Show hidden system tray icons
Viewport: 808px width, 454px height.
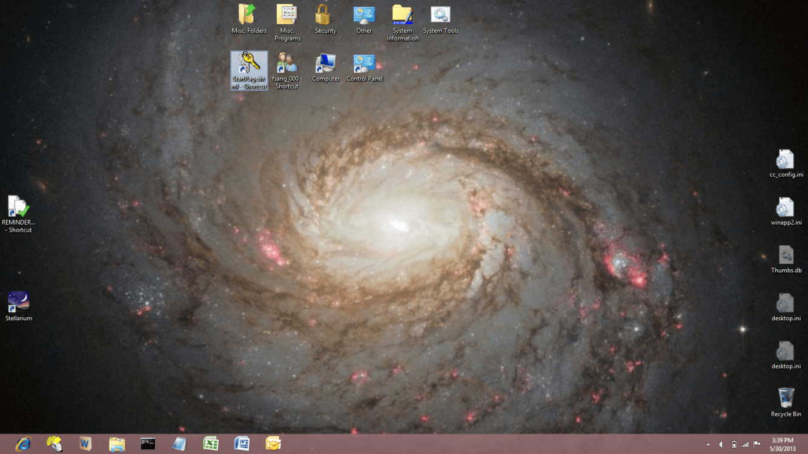click(708, 445)
